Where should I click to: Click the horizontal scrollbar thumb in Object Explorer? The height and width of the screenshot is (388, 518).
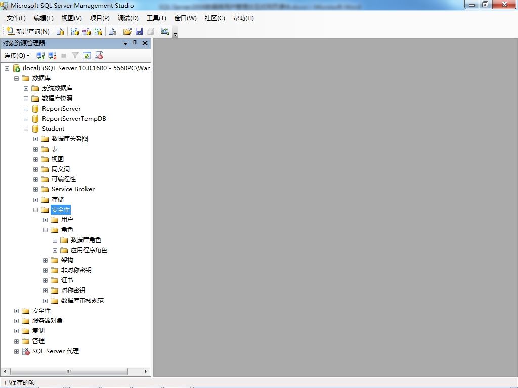pos(69,371)
